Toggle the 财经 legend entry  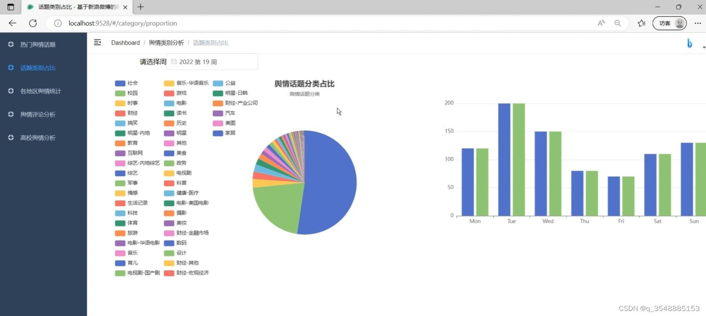(126, 113)
